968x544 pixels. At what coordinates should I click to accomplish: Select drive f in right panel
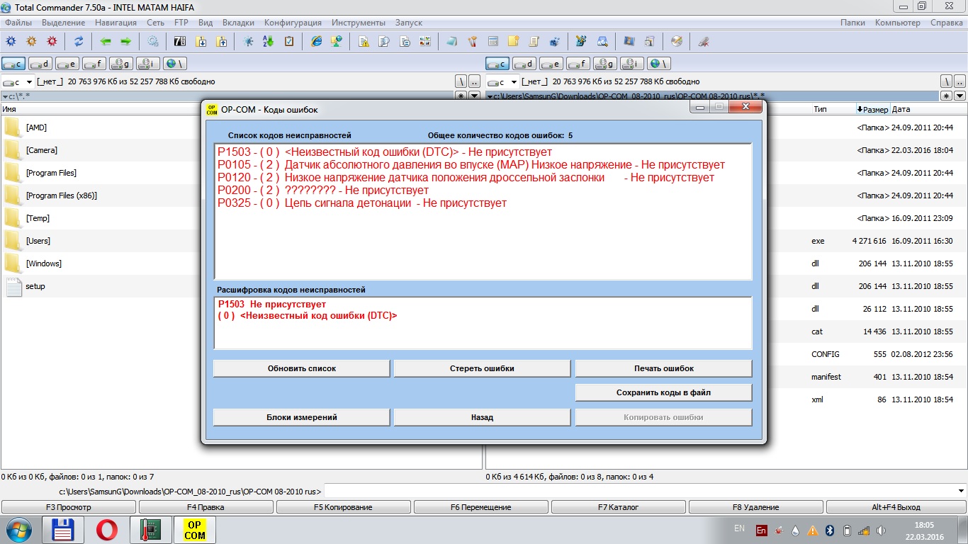pyautogui.click(x=578, y=64)
